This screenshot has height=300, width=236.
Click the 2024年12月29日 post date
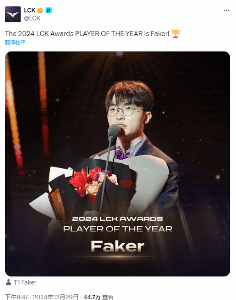click(55, 297)
